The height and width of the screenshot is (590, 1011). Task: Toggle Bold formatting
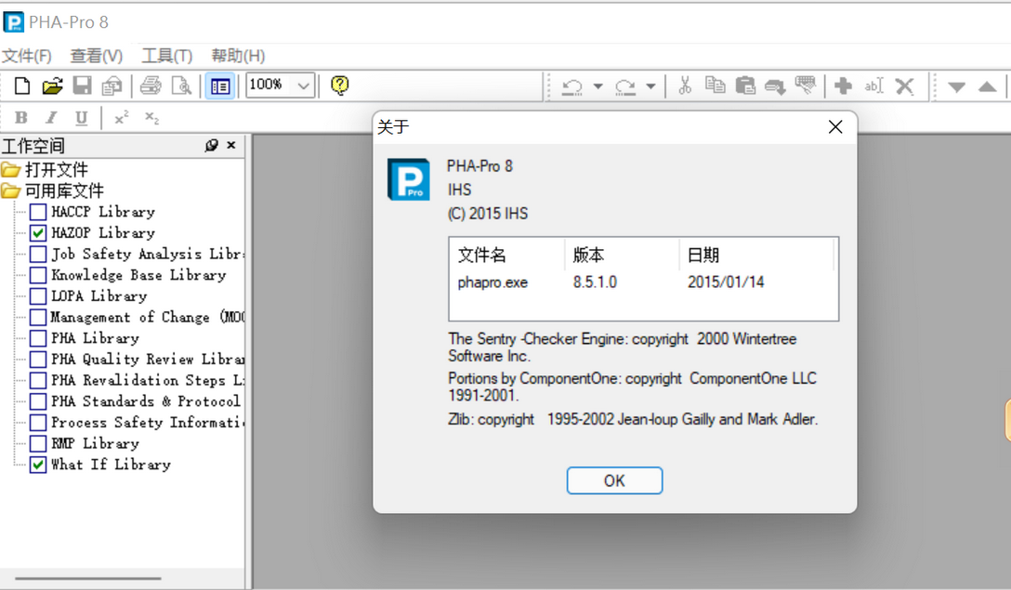tap(21, 117)
